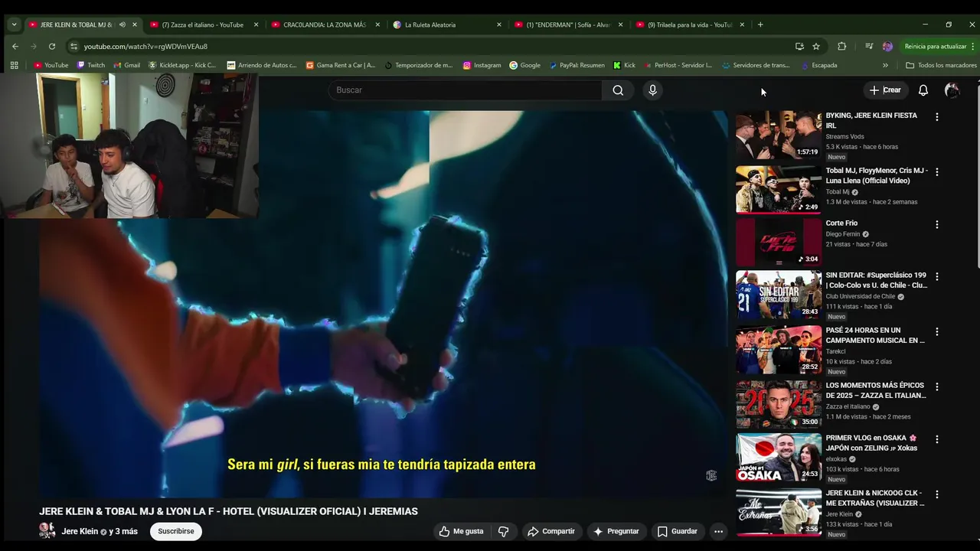Viewport: 980px width, 551px height.
Task: Open the Jere Klein channel link
Action: pos(80,531)
